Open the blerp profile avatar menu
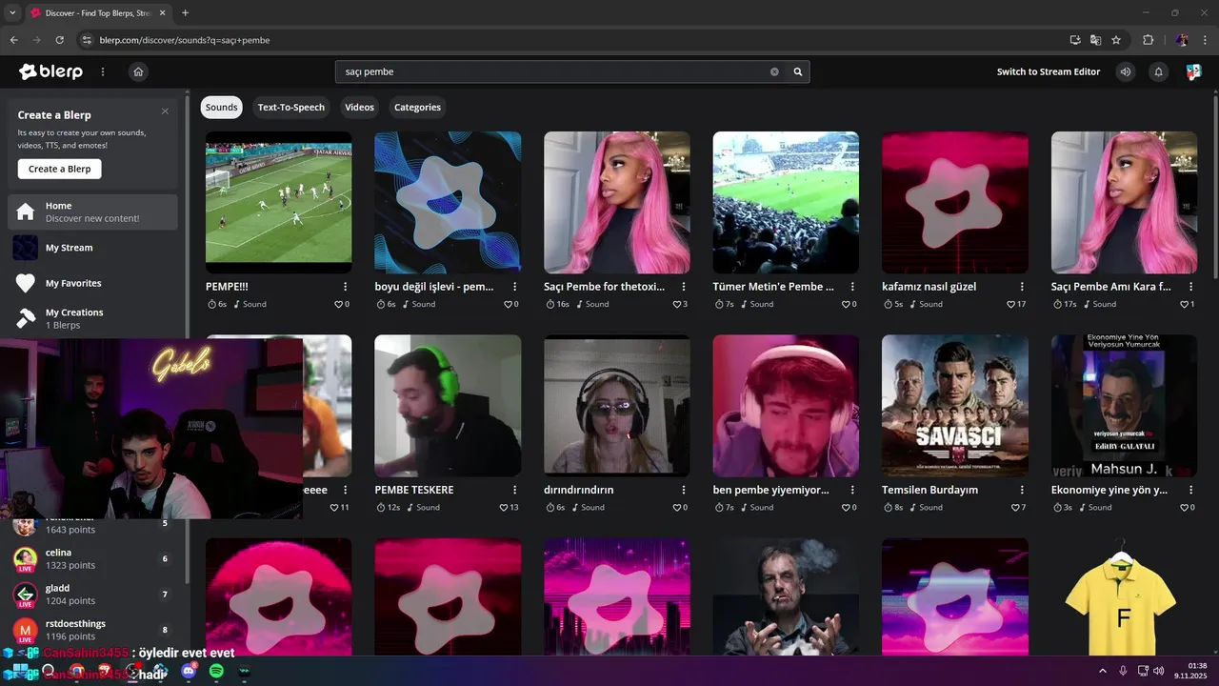The width and height of the screenshot is (1219, 686). pyautogui.click(x=1193, y=71)
